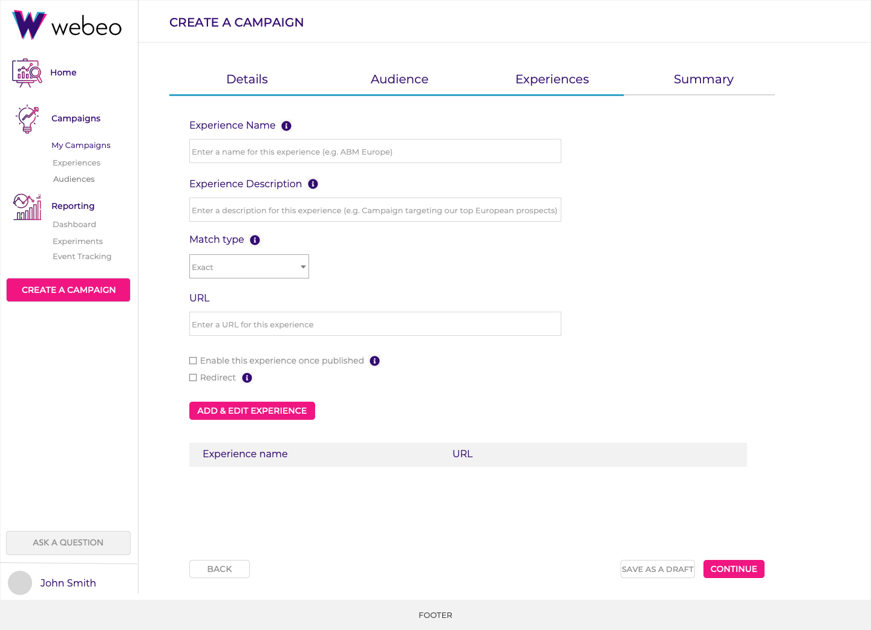Go to the Summary tab
The width and height of the screenshot is (871, 630).
(x=703, y=79)
